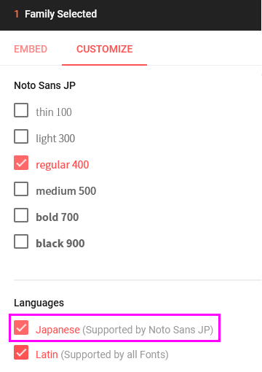Click the '1 Family Selected' header bar
The height and width of the screenshot is (372, 262).
coord(130,15)
